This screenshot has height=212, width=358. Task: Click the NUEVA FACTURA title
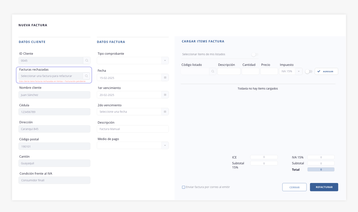tap(33, 25)
